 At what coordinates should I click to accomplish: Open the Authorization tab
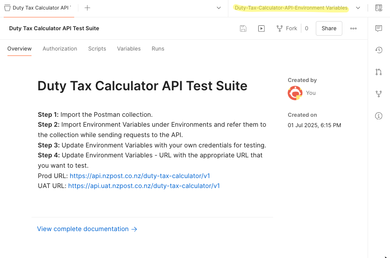(60, 48)
